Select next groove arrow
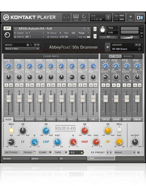The width and height of the screenshot is (146, 186). pyautogui.click(x=140, y=45)
